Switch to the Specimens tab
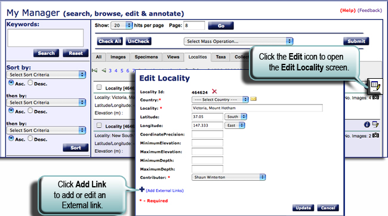Image resolution: width=388 pixels, height=216 pixels. [x=146, y=57]
